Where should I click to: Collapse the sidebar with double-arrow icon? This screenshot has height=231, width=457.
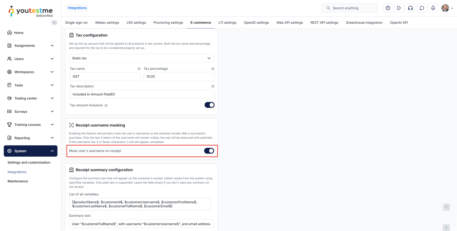54,23
